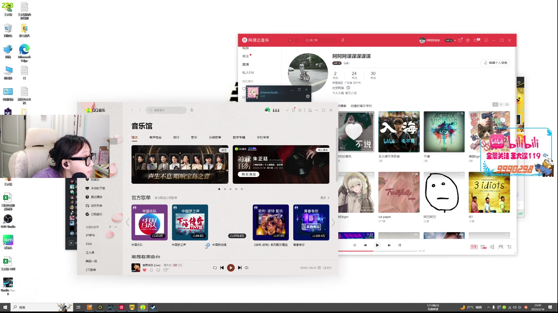Change 极高 sound quality in NetEase
This screenshot has width=558, height=313.
474,247
